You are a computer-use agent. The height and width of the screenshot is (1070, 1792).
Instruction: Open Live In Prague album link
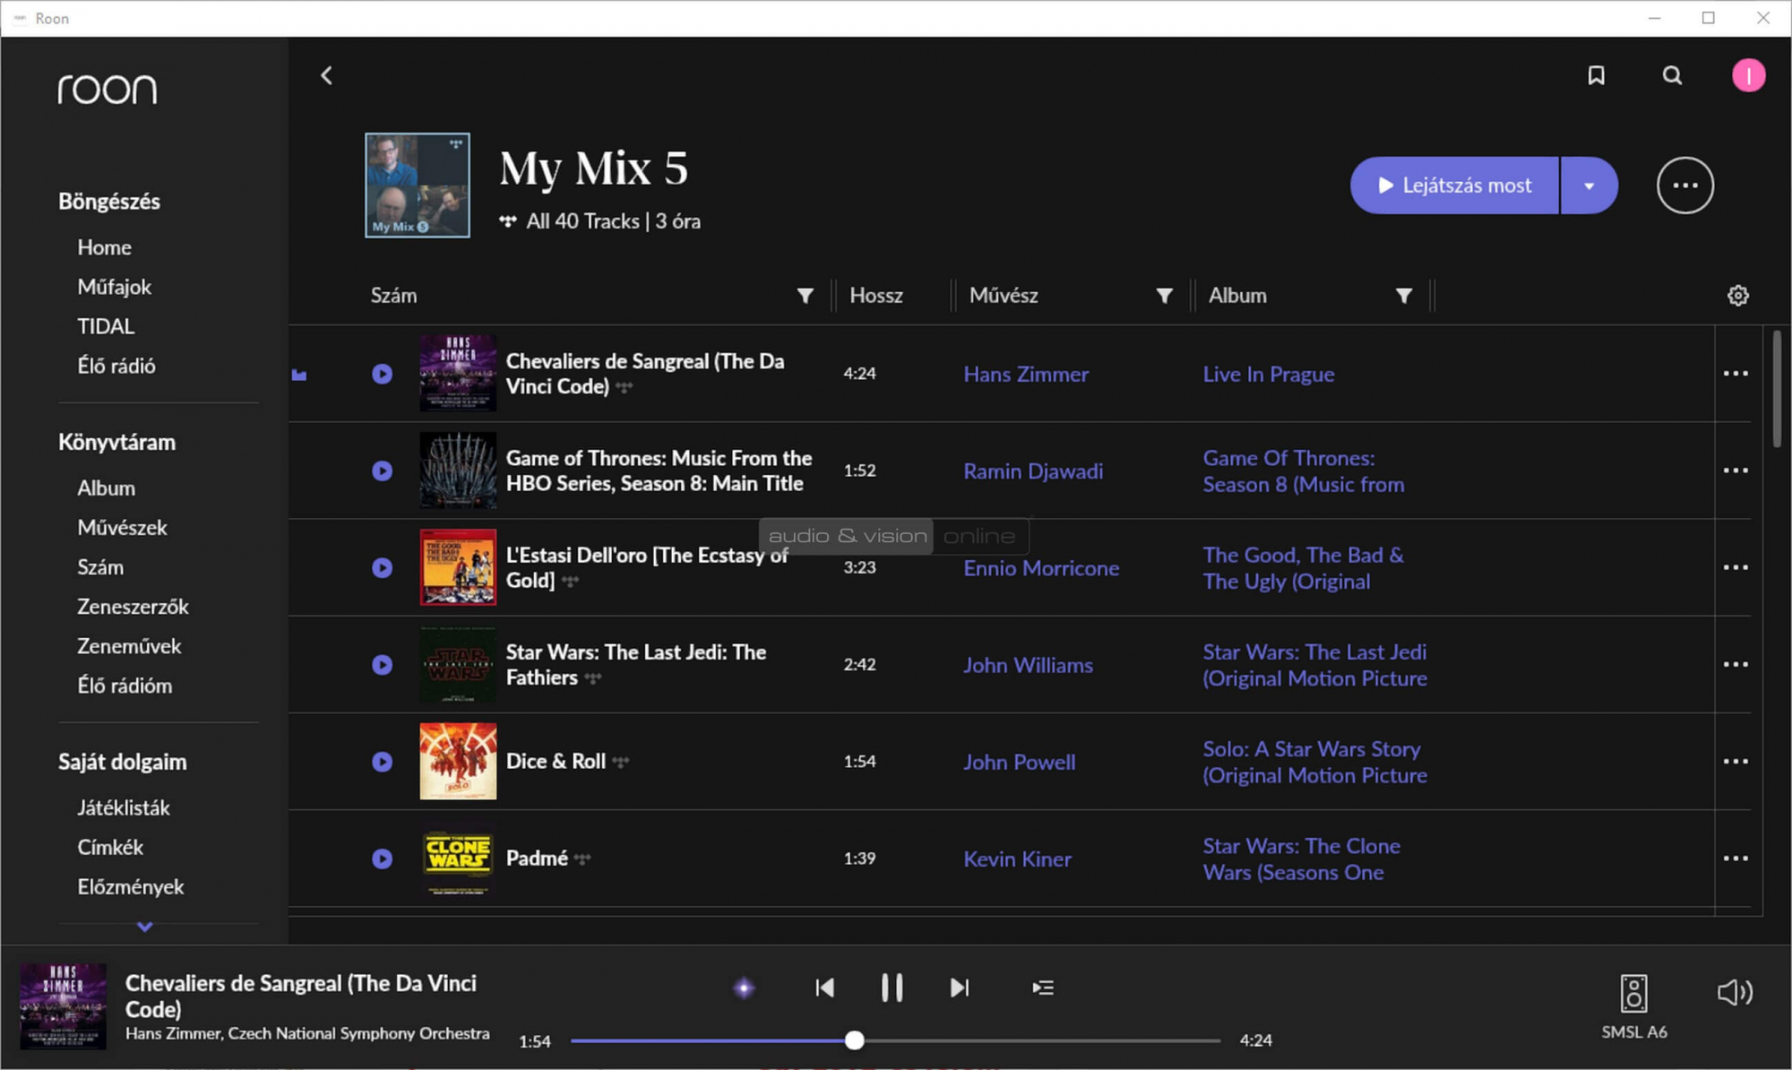[x=1268, y=375]
